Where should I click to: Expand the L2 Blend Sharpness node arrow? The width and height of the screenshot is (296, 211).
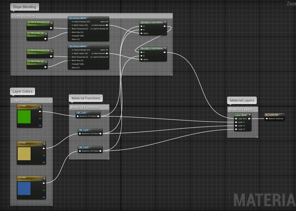[x=52, y=51]
